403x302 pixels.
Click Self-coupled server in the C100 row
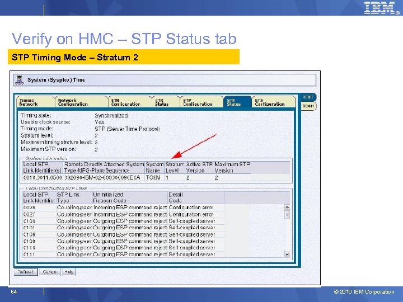click(x=192, y=221)
